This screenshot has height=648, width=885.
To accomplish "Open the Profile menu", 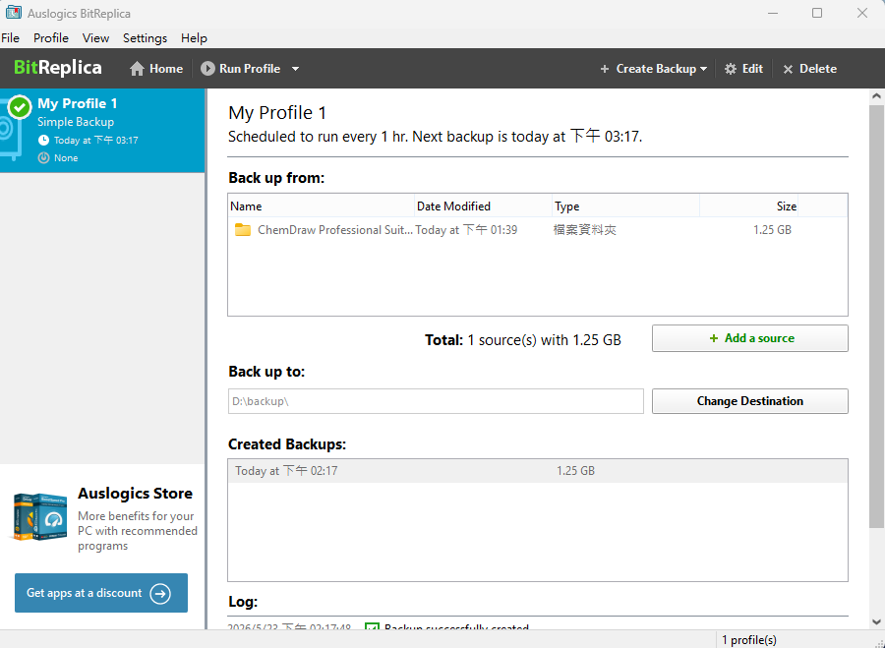I will click(x=51, y=37).
